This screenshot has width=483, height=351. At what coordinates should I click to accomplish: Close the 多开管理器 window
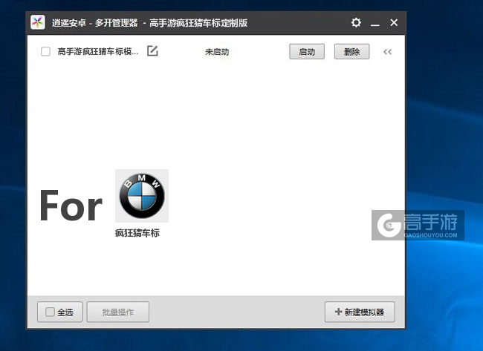click(x=394, y=23)
